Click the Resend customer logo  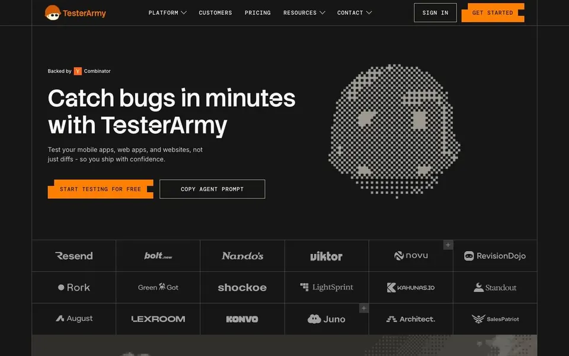[74, 256]
